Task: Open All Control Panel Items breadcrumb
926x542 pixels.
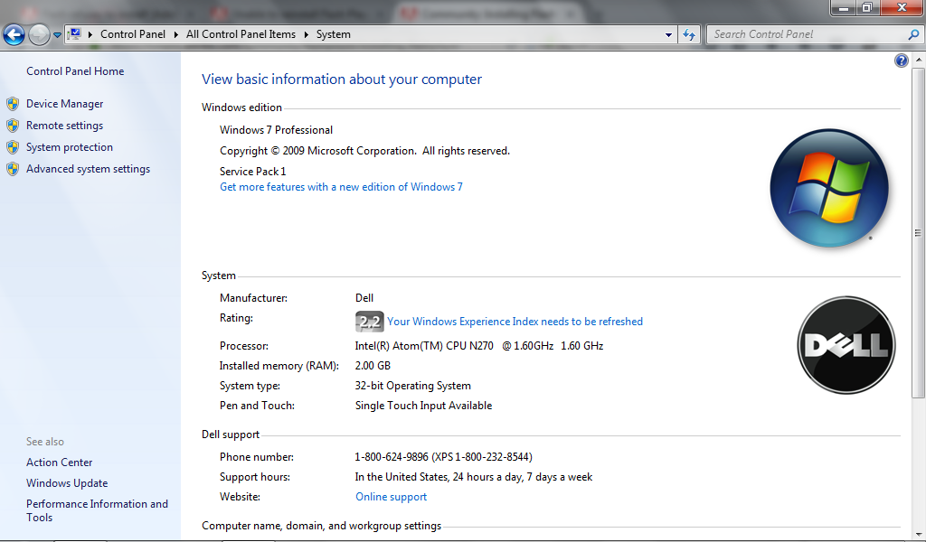Action: (241, 34)
